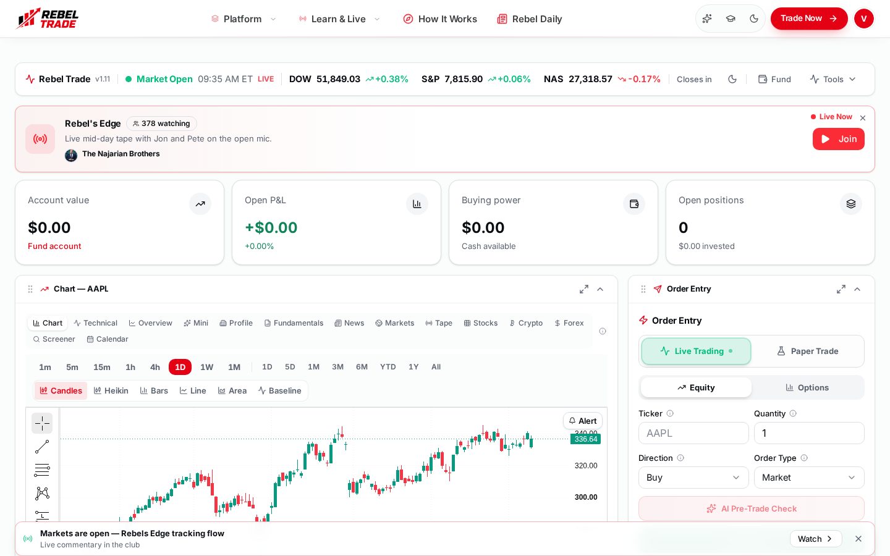Screen dimensions: 890x556
Task: Select the pattern nodes drawing tool
Action: tap(42, 493)
